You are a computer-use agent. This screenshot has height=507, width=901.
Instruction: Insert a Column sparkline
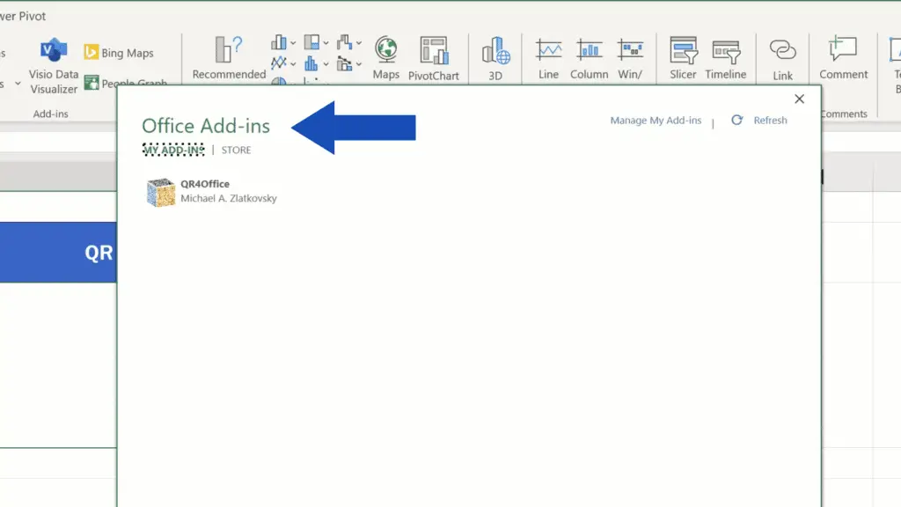(x=589, y=58)
